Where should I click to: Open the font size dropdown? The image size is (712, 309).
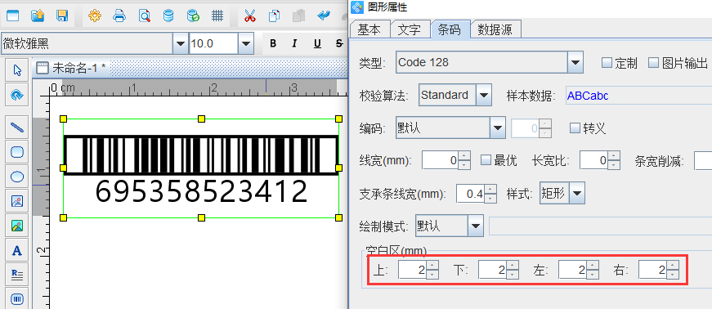click(x=246, y=43)
